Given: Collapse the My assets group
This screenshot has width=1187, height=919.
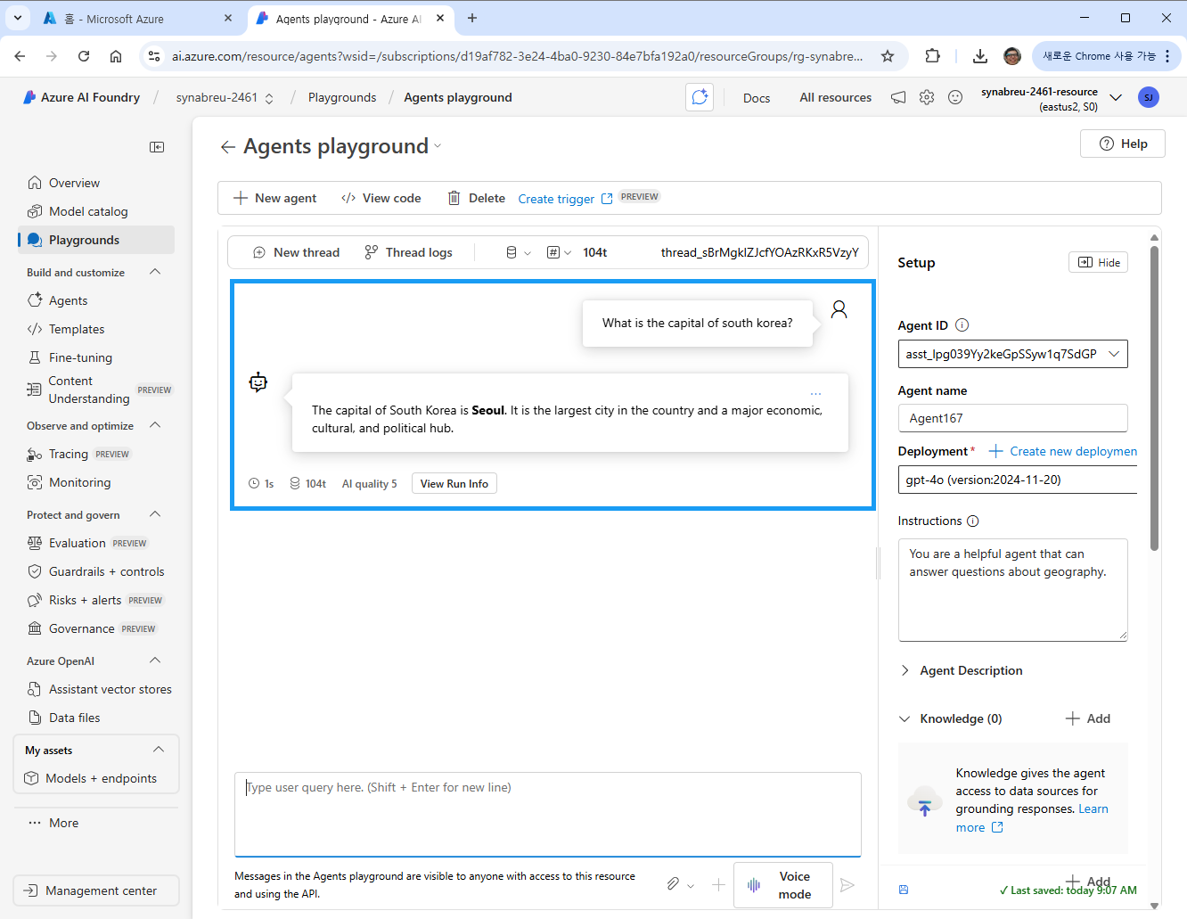Looking at the screenshot, I should (159, 750).
